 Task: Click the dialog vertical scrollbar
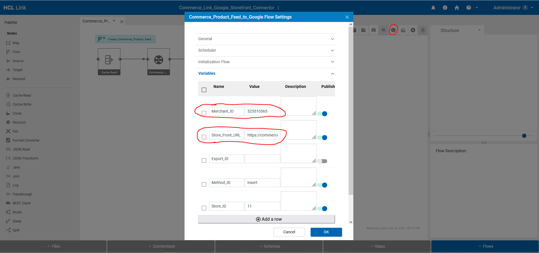pyautogui.click(x=351, y=111)
